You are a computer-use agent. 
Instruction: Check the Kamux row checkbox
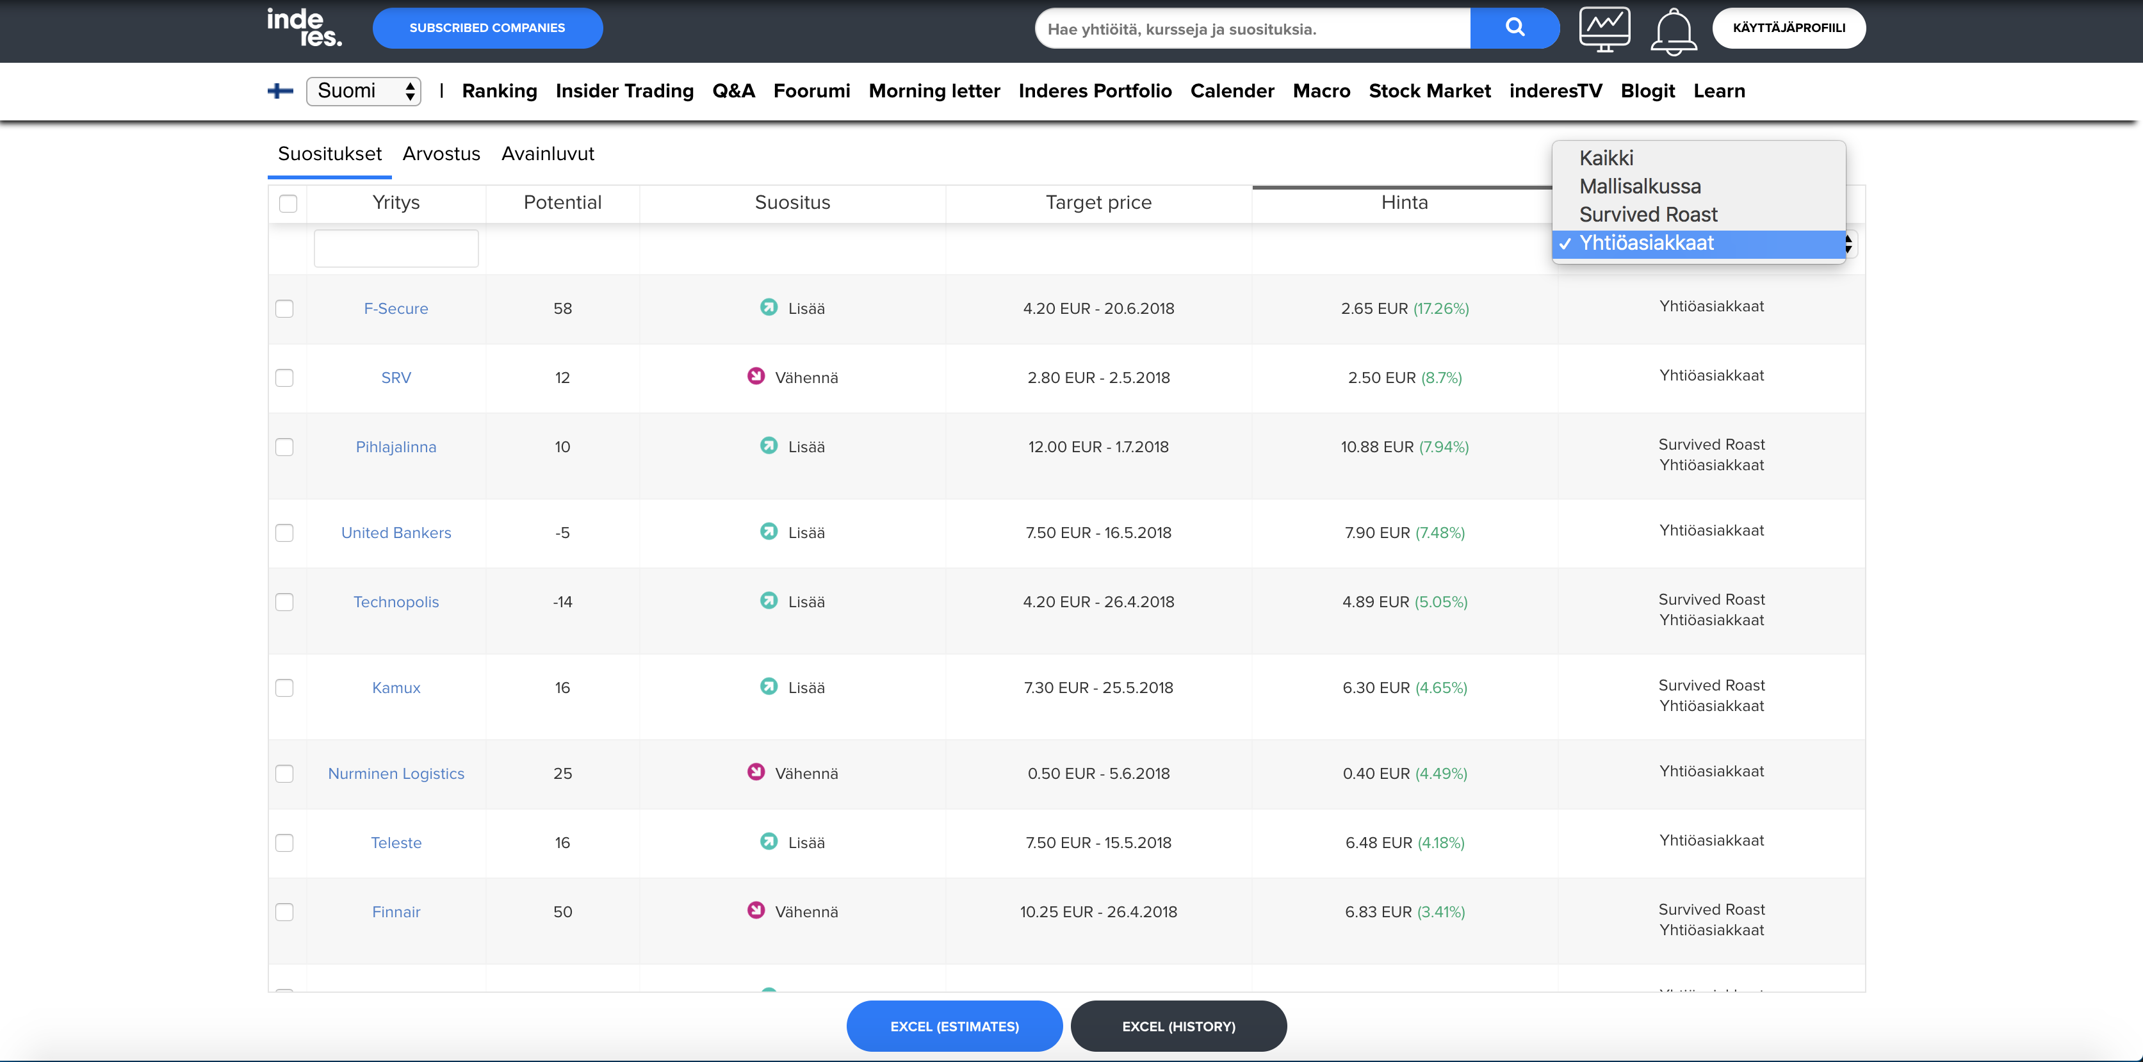[284, 689]
